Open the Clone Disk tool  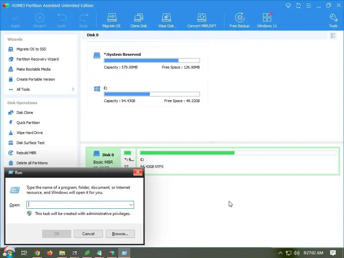[x=139, y=20]
